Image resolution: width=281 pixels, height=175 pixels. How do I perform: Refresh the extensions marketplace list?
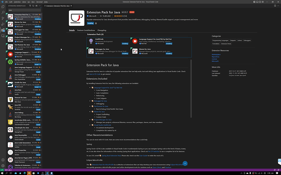coord(33,6)
